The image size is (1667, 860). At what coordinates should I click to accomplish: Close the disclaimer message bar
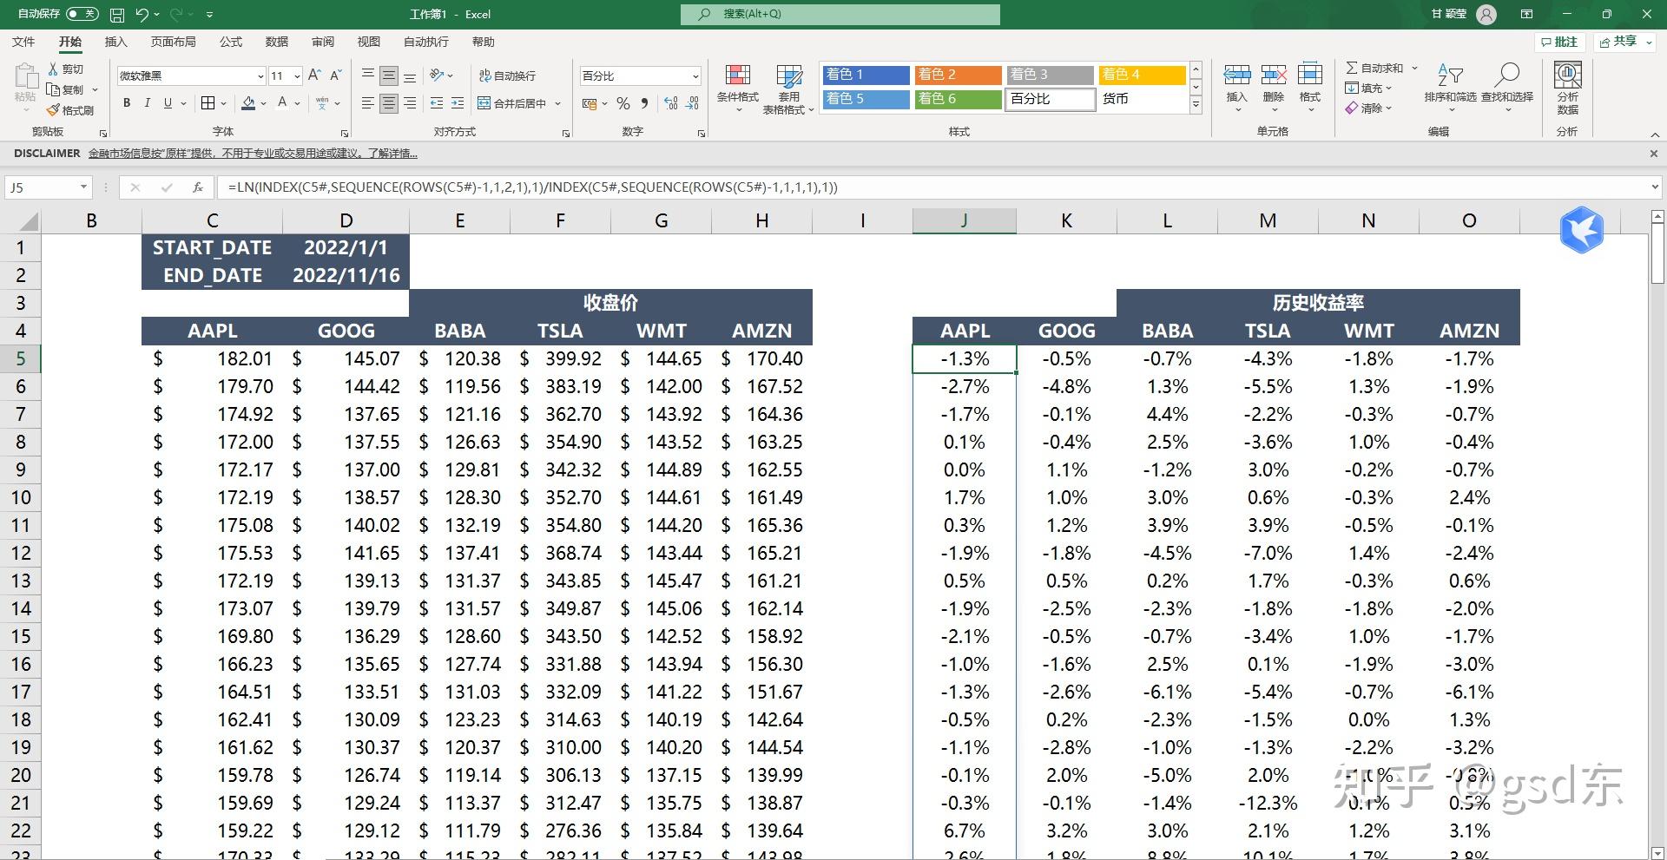pyautogui.click(x=1653, y=153)
